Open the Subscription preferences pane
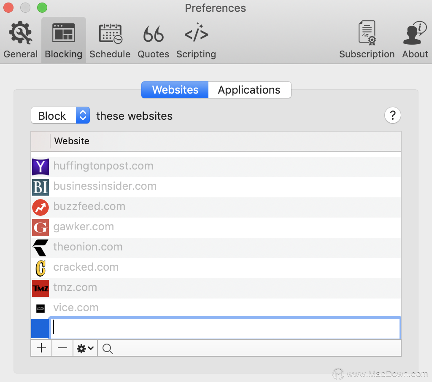This screenshot has height=382, width=432. [x=367, y=40]
